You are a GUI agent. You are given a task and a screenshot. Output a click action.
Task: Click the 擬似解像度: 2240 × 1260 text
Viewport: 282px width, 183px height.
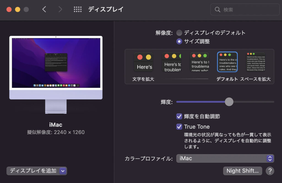click(x=56, y=132)
